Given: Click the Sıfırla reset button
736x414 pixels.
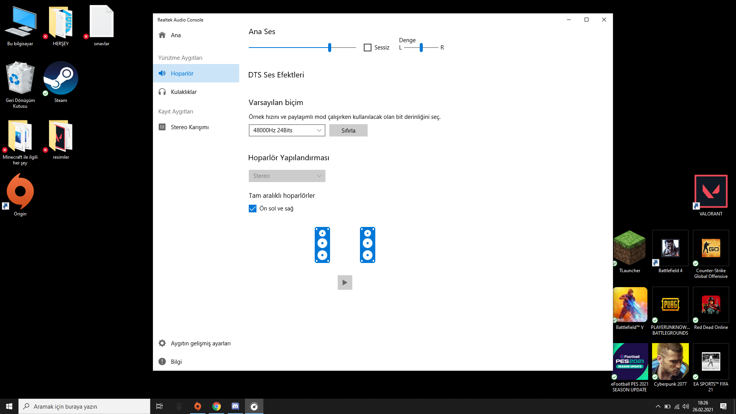Looking at the screenshot, I should (x=348, y=130).
